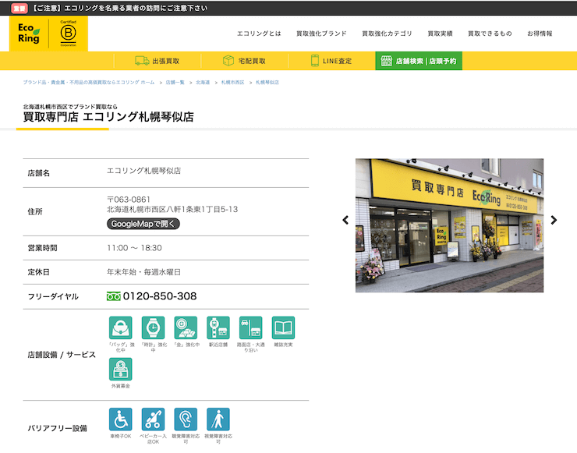Click the 「時計」強化中 watch icon
This screenshot has width=577, height=453.
click(x=153, y=327)
